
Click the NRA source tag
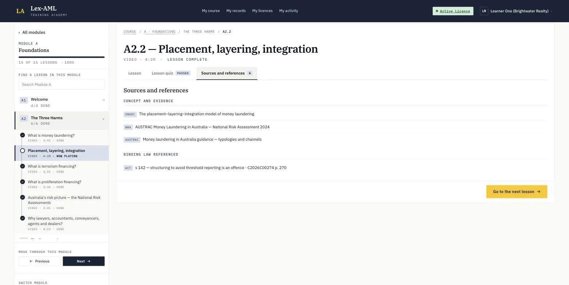(x=128, y=127)
